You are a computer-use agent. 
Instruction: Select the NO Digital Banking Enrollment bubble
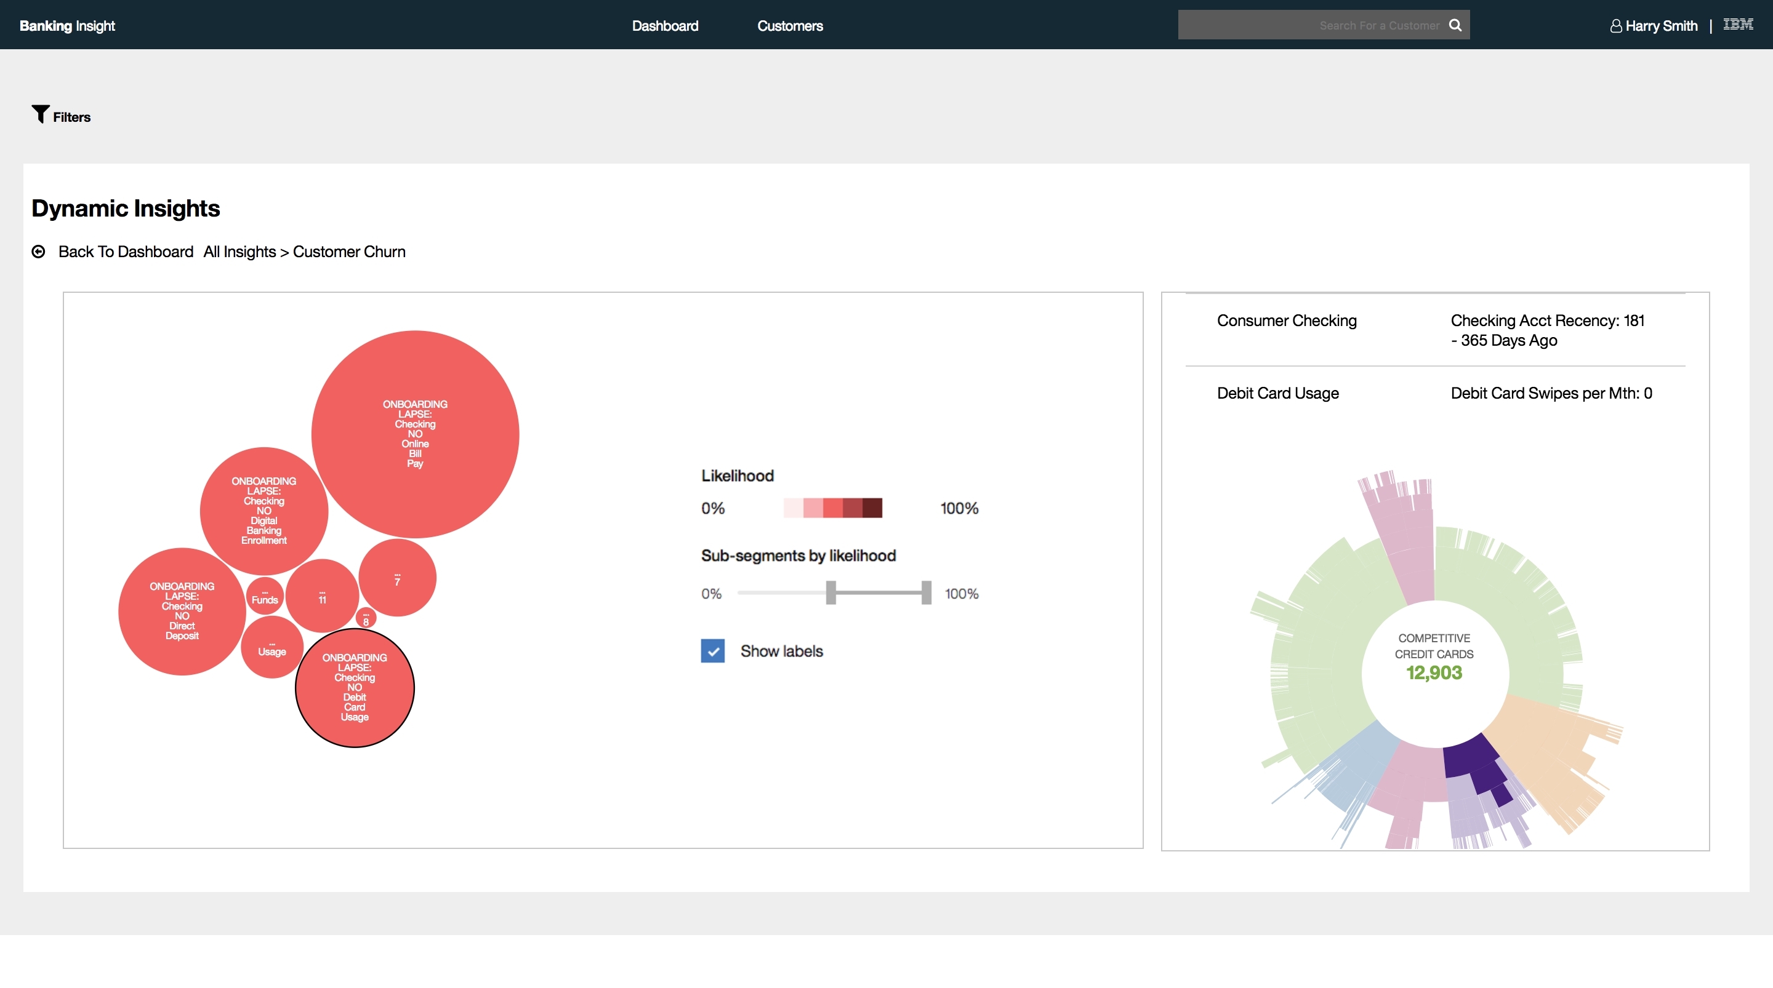point(263,511)
